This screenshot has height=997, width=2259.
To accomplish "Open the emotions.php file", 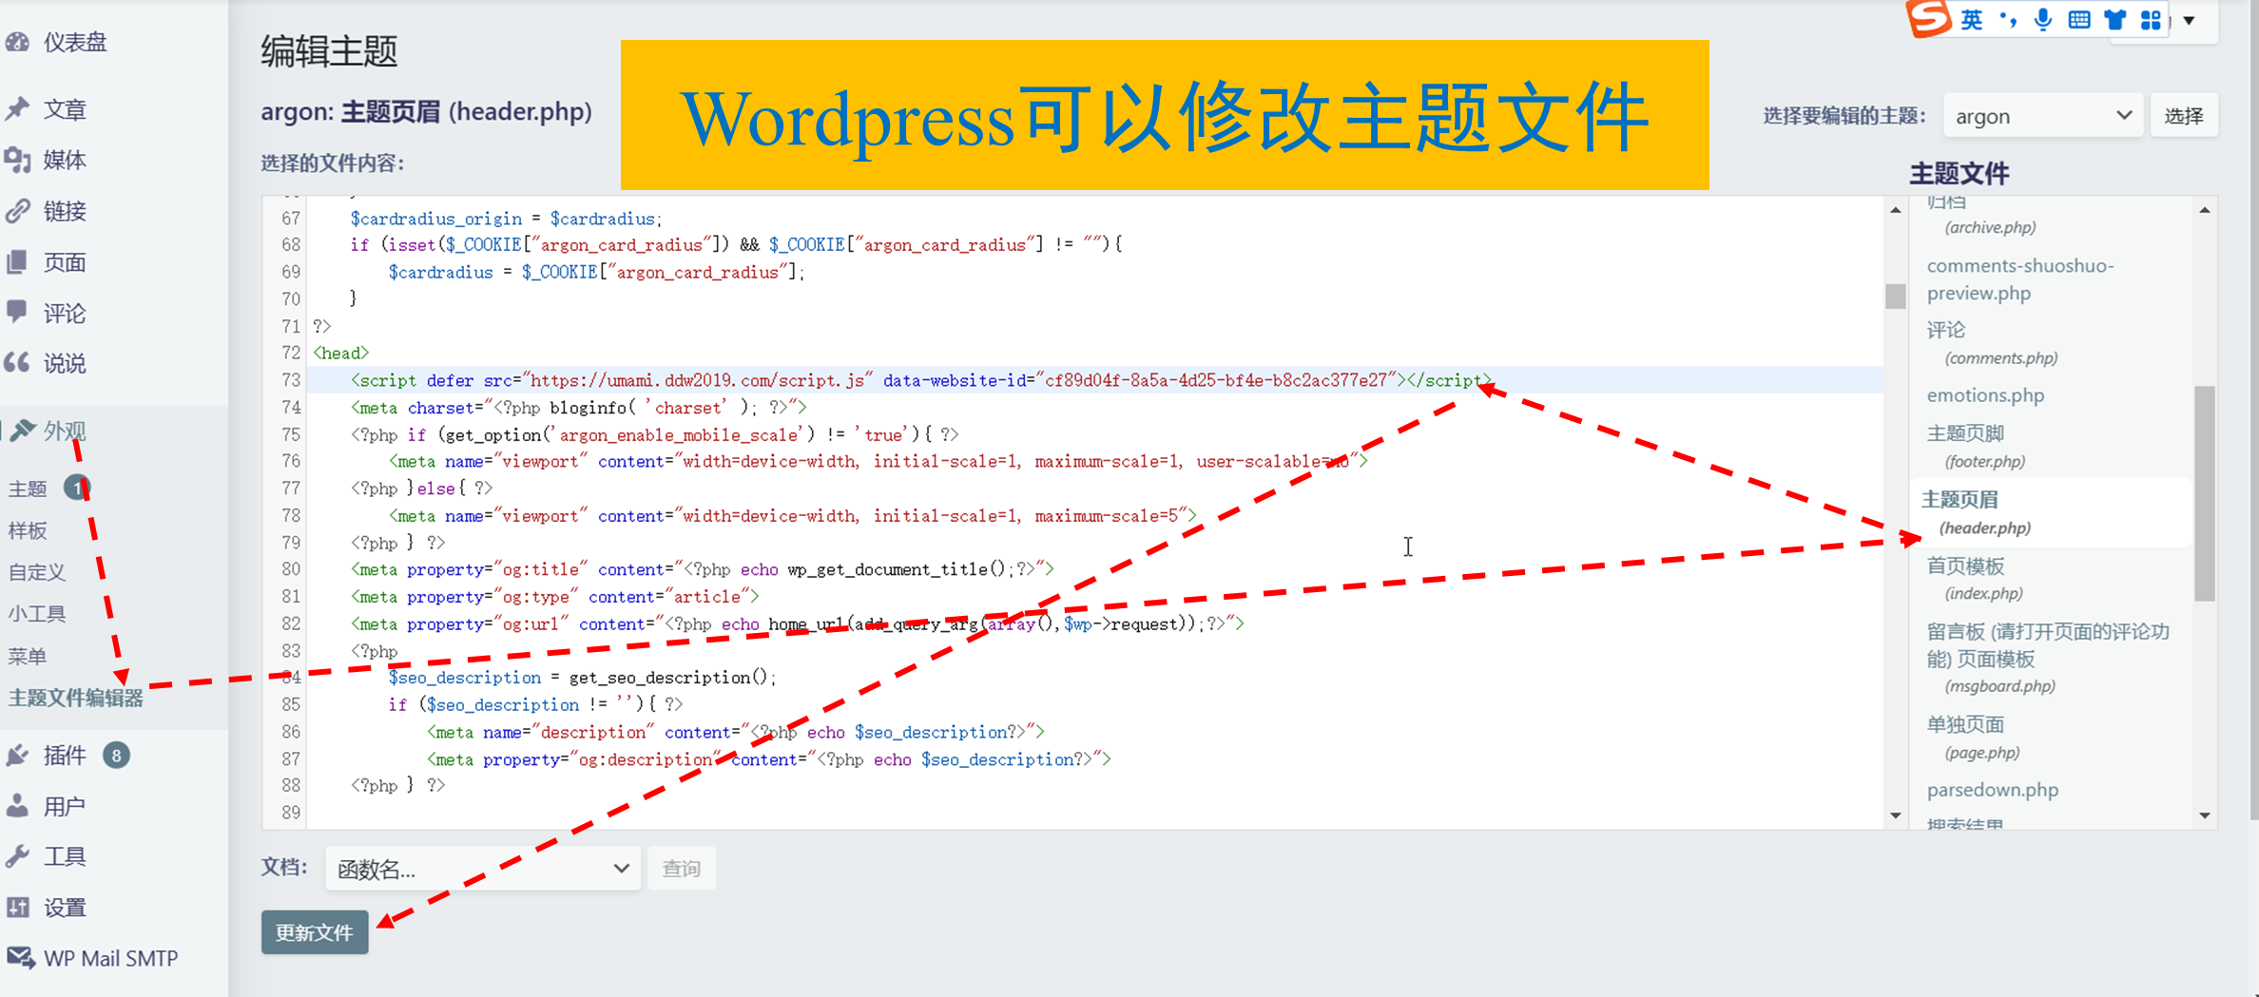I will tap(1985, 395).
